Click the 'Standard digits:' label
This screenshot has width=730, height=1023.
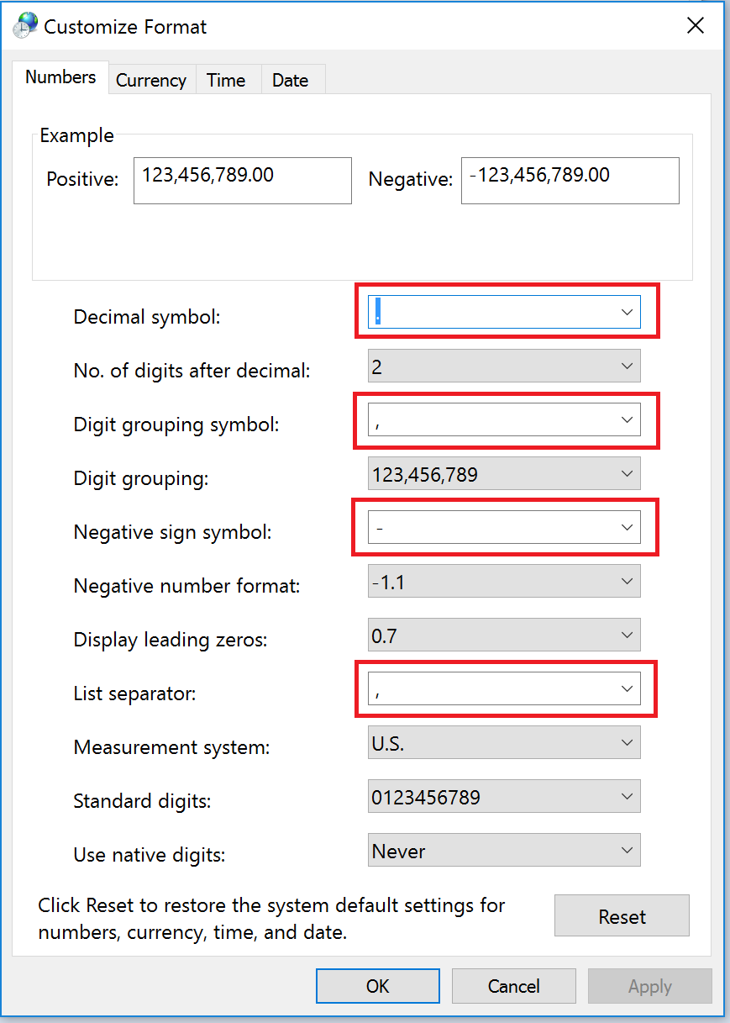(143, 801)
